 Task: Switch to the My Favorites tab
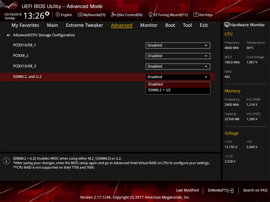(x=25, y=25)
